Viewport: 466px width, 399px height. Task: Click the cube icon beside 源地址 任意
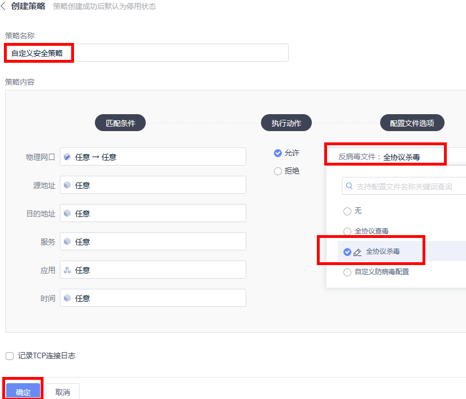[x=66, y=185]
